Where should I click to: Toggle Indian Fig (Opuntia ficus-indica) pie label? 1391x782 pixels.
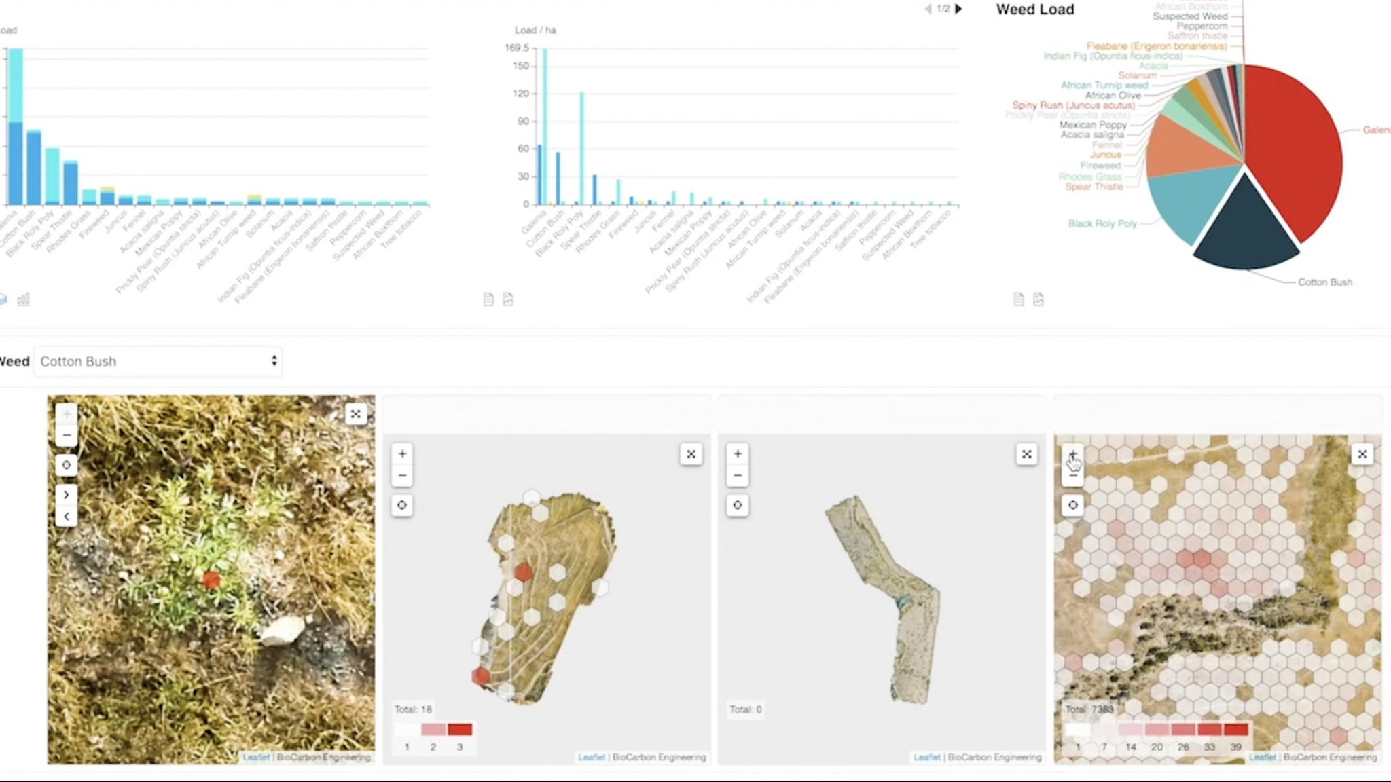pos(1113,56)
